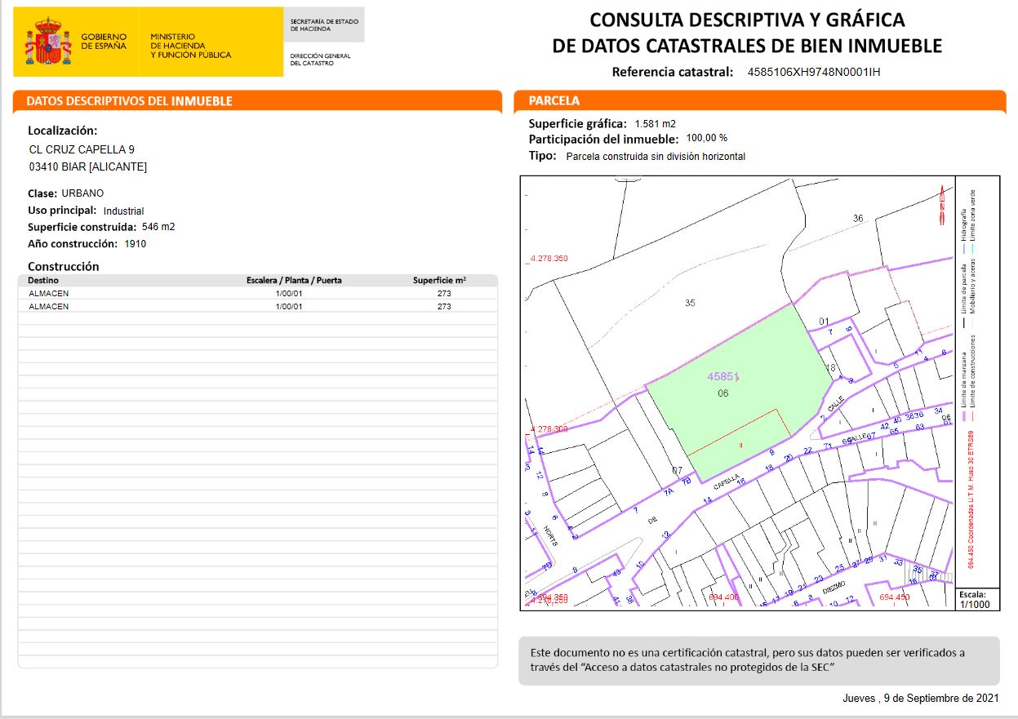Click parcel 35 on the cadastral map
This screenshot has height=719, width=1018.
click(x=690, y=303)
